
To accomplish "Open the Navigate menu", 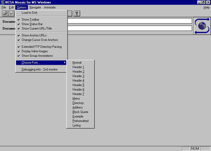I will click(x=35, y=7).
